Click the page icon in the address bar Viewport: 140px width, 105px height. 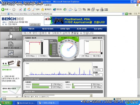point(9,14)
